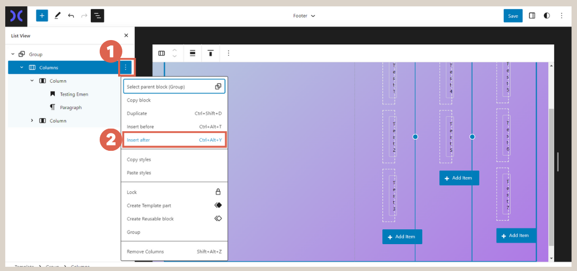Collapse the Group block chevron
The height and width of the screenshot is (271, 577).
[x=13, y=54]
